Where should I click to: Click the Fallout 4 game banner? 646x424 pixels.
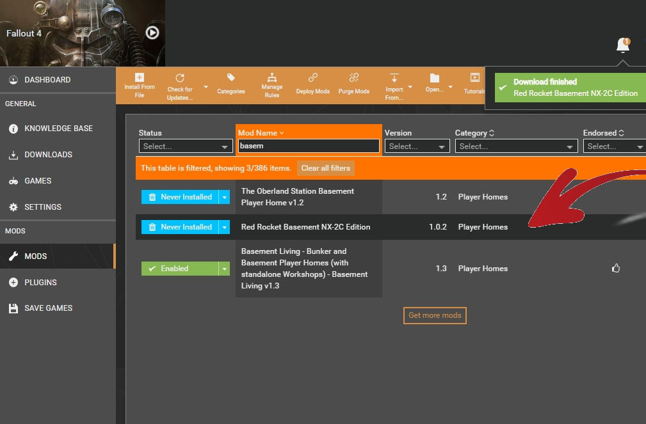[x=83, y=33]
